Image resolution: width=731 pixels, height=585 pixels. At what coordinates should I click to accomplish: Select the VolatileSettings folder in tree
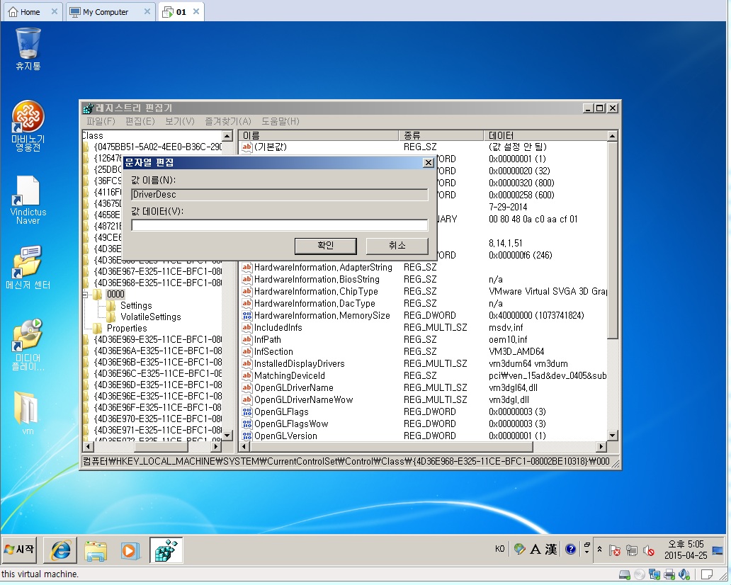click(150, 317)
